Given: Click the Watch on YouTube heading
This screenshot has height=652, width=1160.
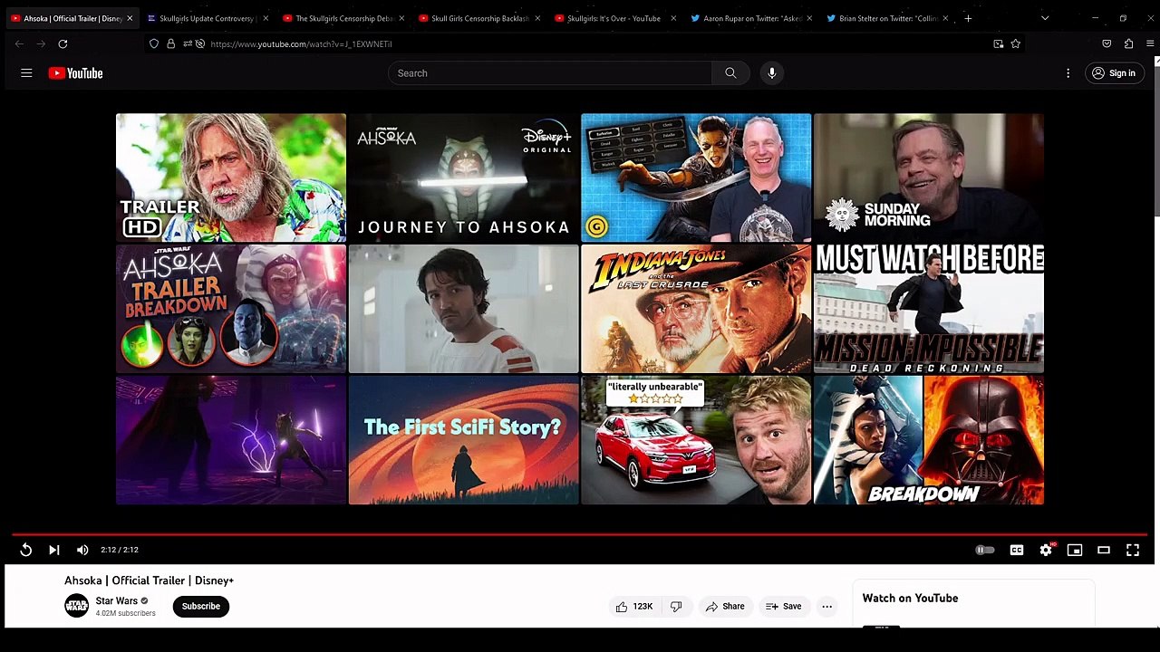Looking at the screenshot, I should click(910, 599).
